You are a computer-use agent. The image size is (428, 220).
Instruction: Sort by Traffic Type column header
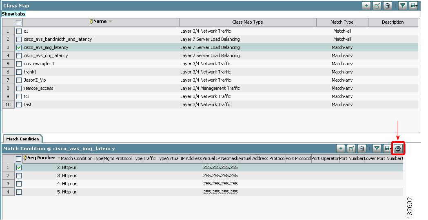(155, 159)
